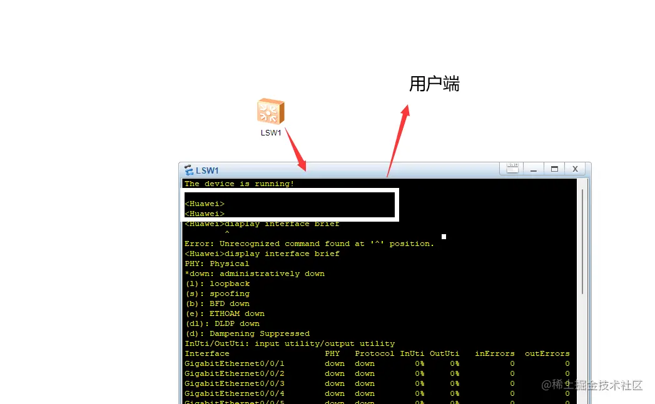Image resolution: width=655 pixels, height=404 pixels.
Task: Click the '(b): BFD down' line
Action: click(217, 304)
